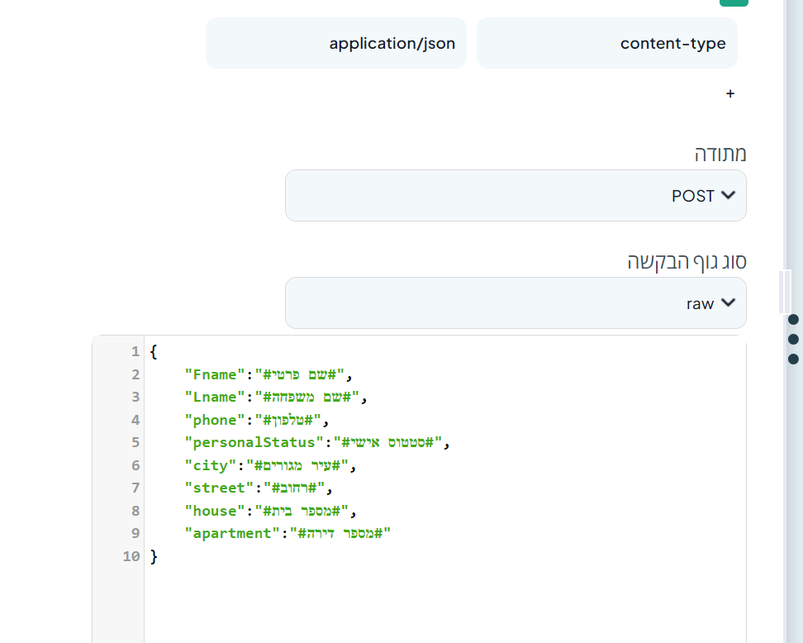Click the plus icon to add header
The width and height of the screenshot is (803, 643).
[729, 94]
